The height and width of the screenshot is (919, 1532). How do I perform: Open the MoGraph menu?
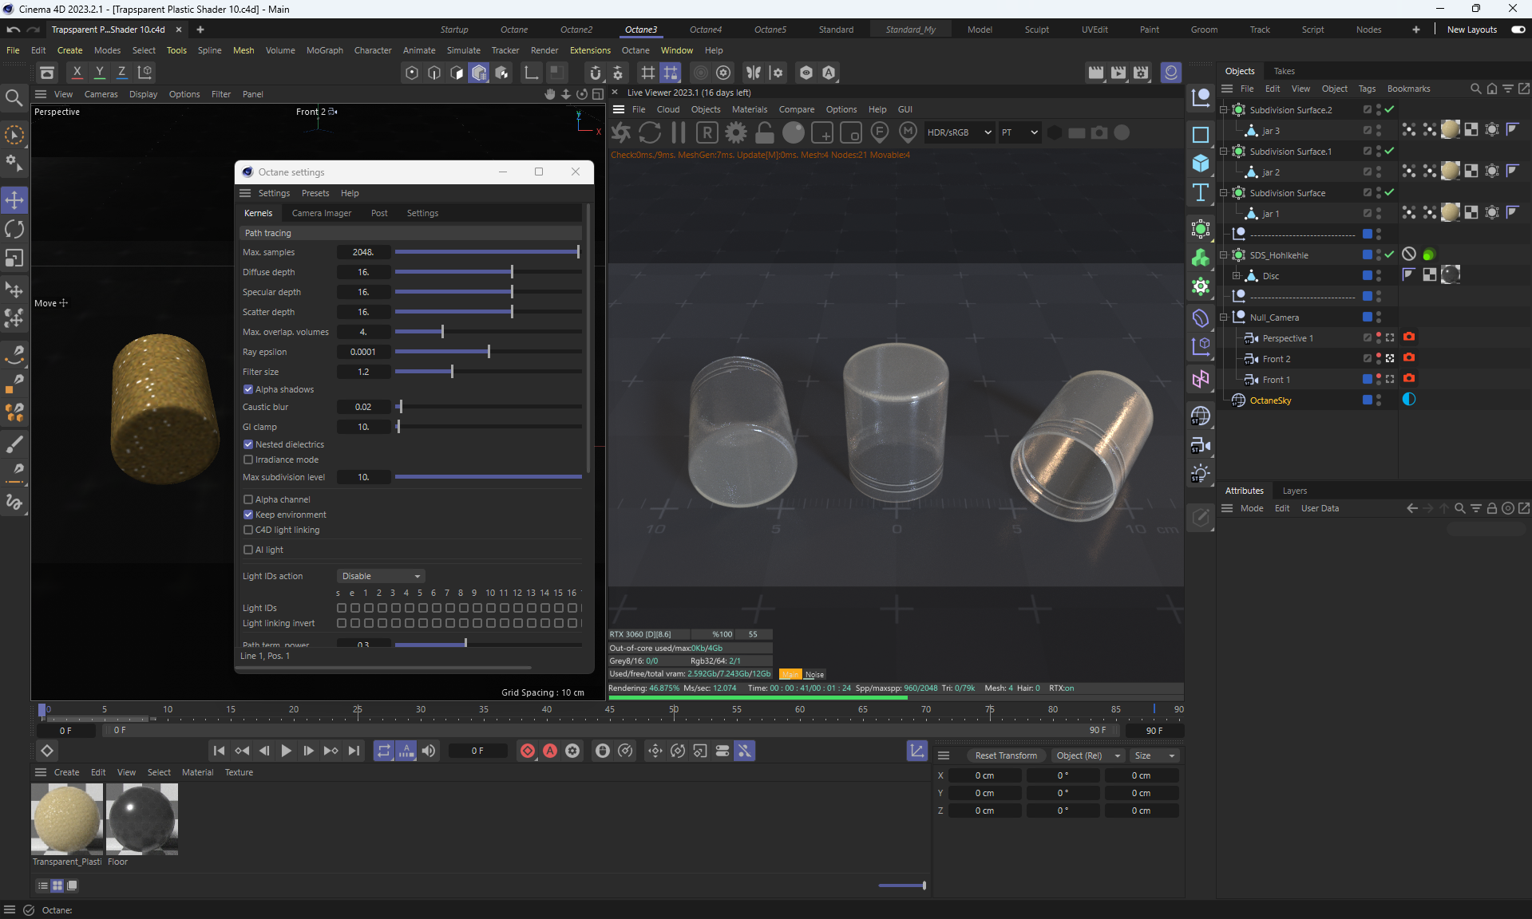(324, 50)
